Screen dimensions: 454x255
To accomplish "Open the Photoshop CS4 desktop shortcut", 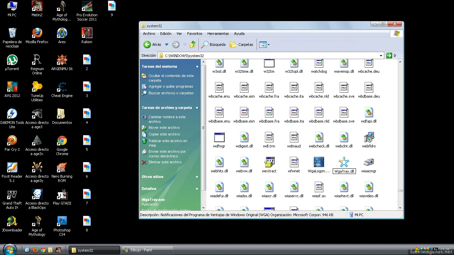I will coord(62,226).
